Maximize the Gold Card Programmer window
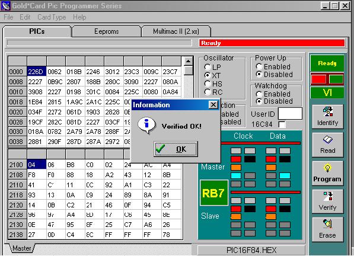This screenshot has height=256, width=354. point(335,6)
